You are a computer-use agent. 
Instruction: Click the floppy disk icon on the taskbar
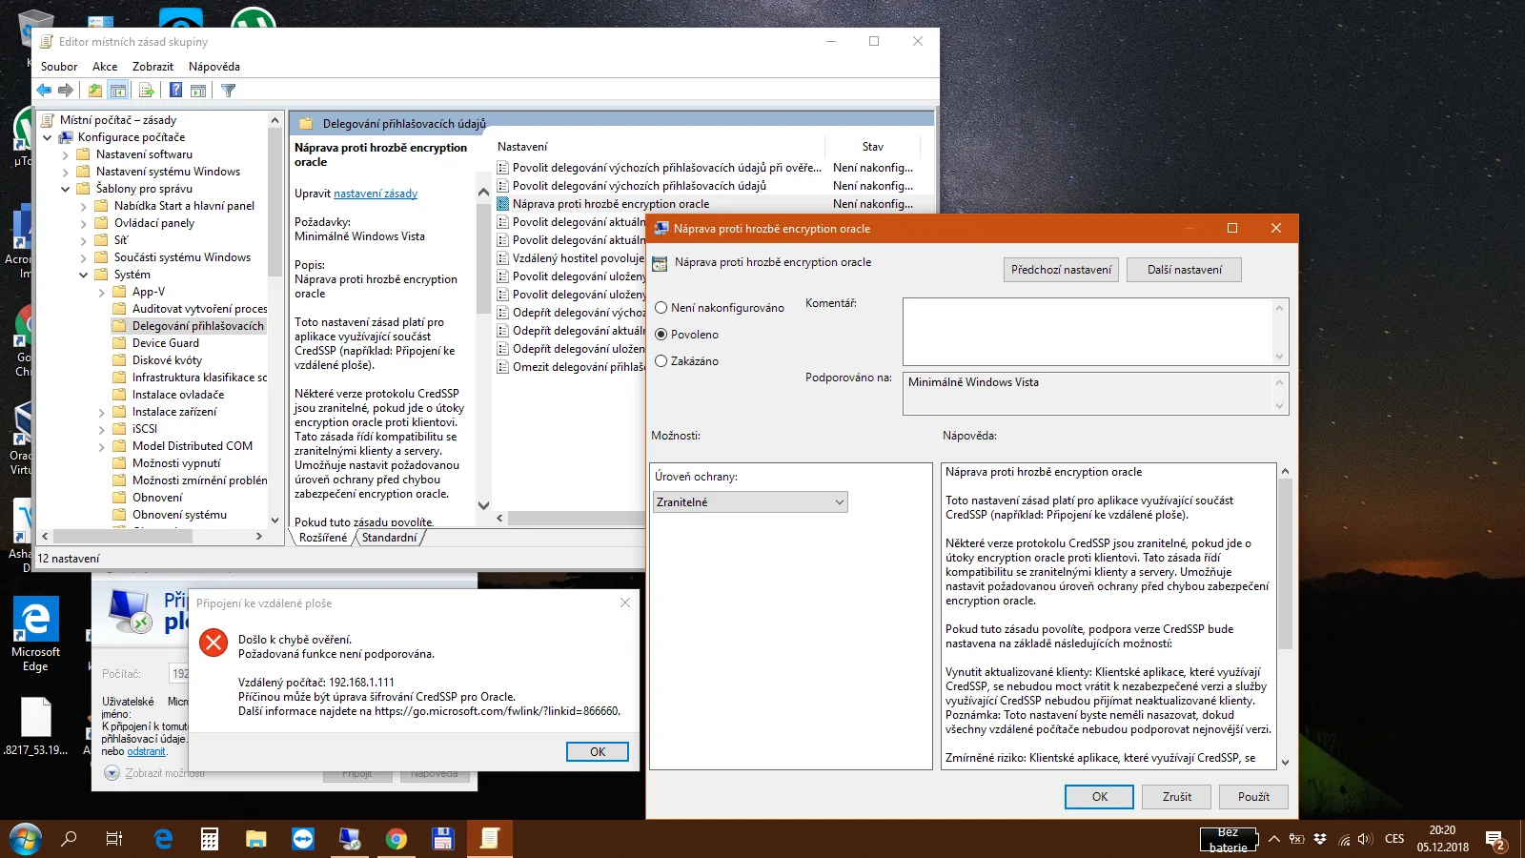443,839
